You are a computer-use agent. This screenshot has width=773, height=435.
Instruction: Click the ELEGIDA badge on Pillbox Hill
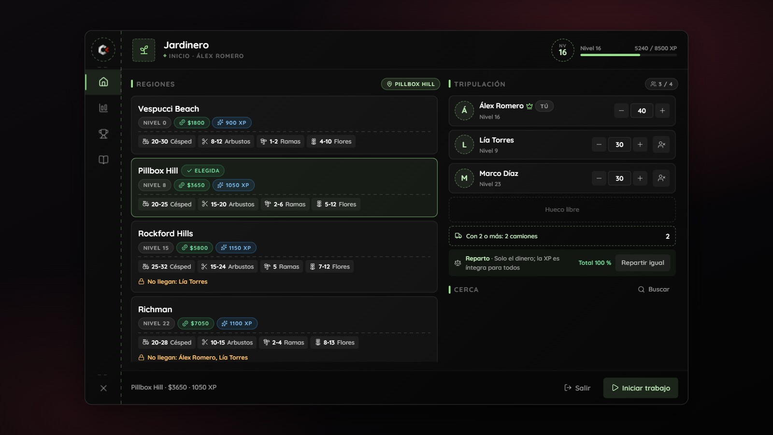pyautogui.click(x=203, y=171)
